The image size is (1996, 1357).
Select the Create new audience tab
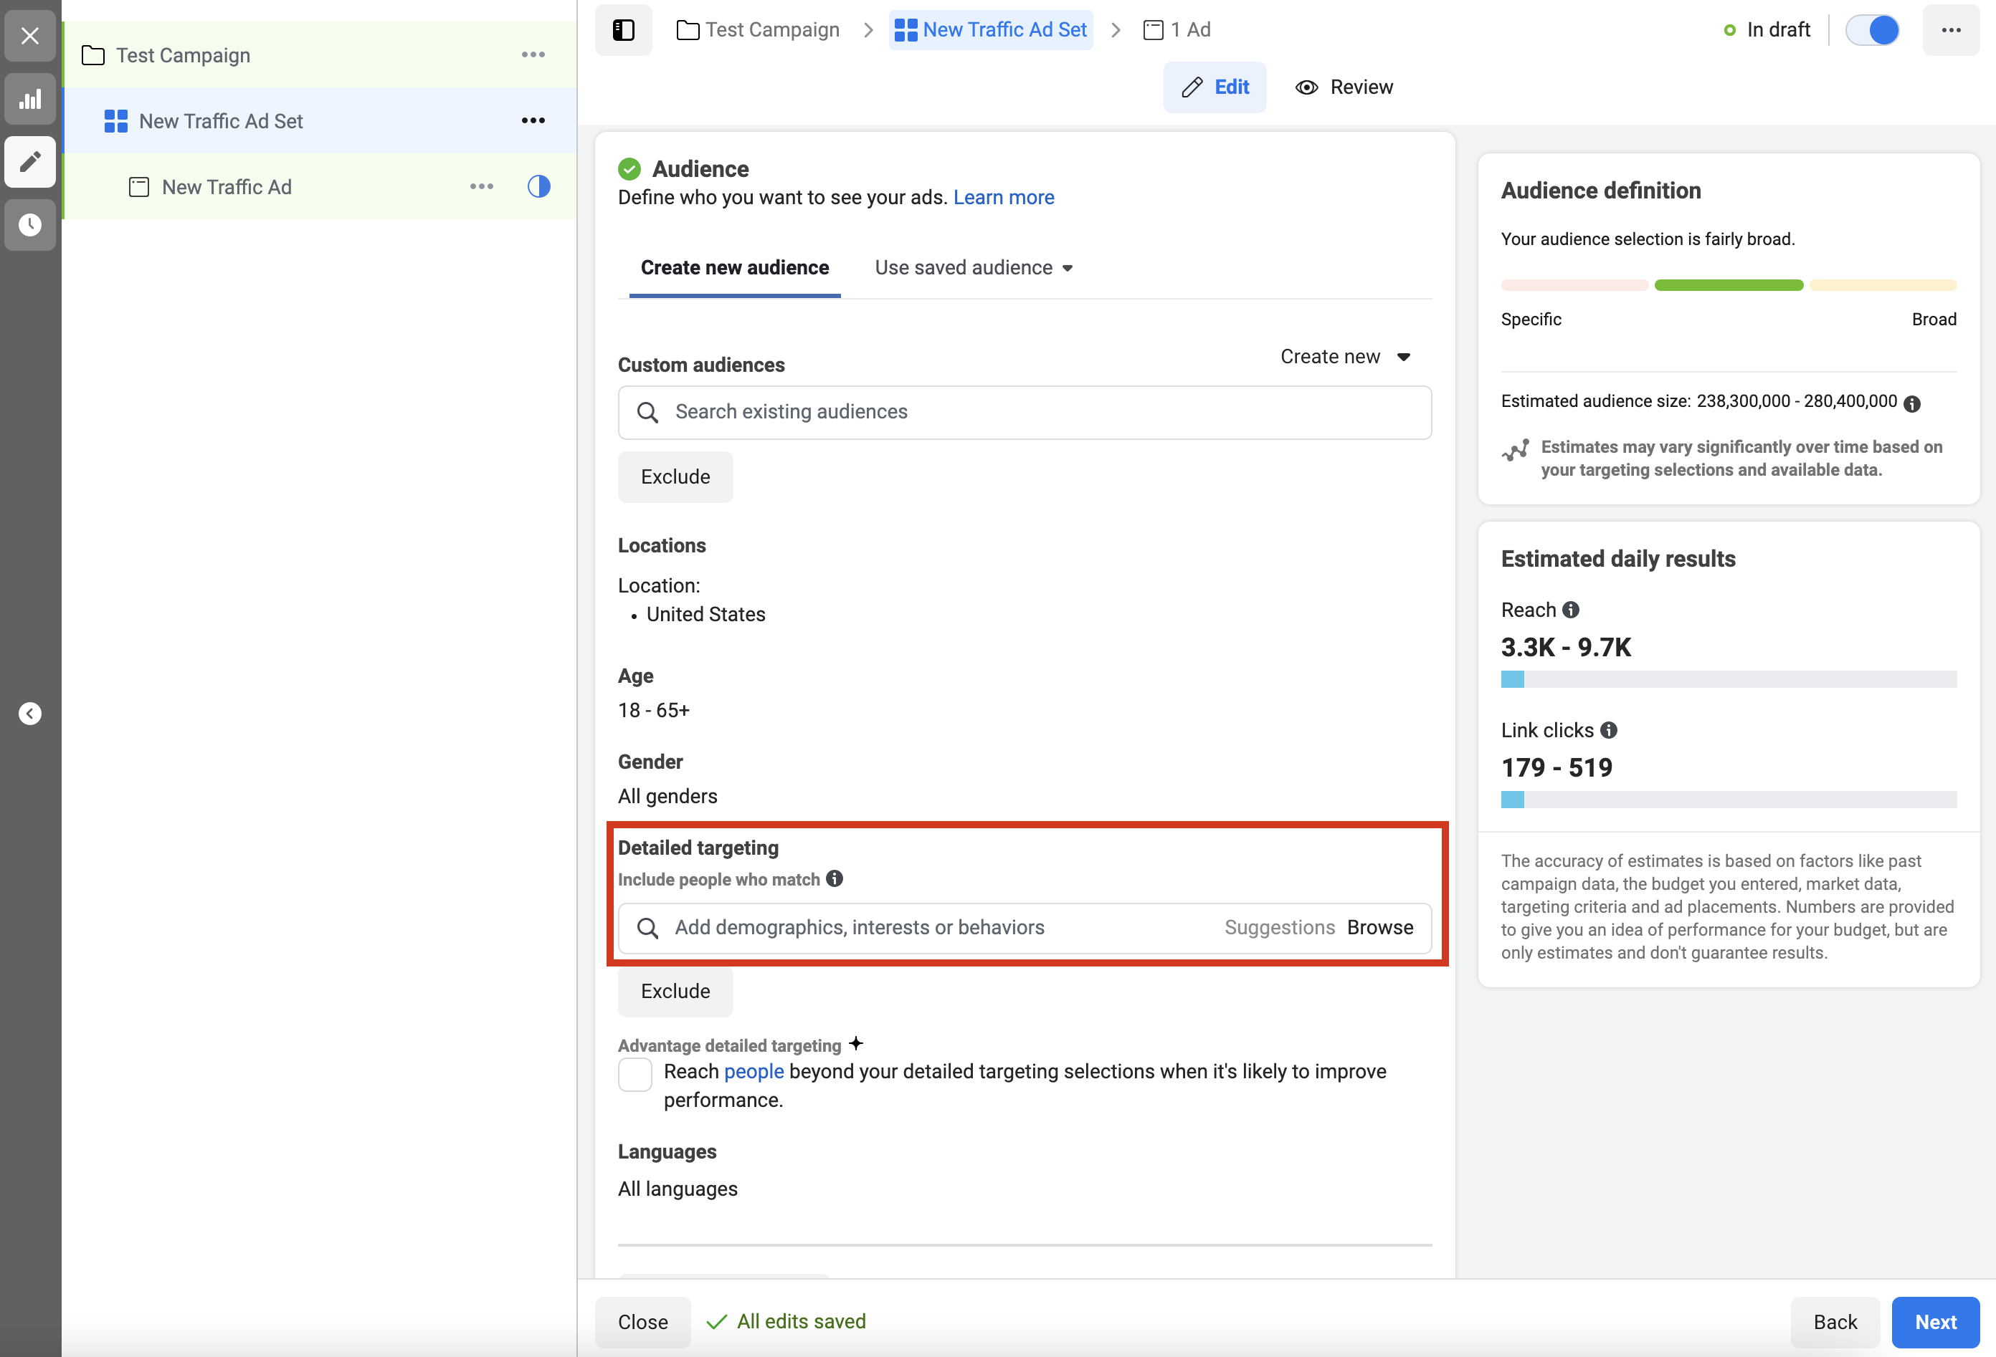734,268
